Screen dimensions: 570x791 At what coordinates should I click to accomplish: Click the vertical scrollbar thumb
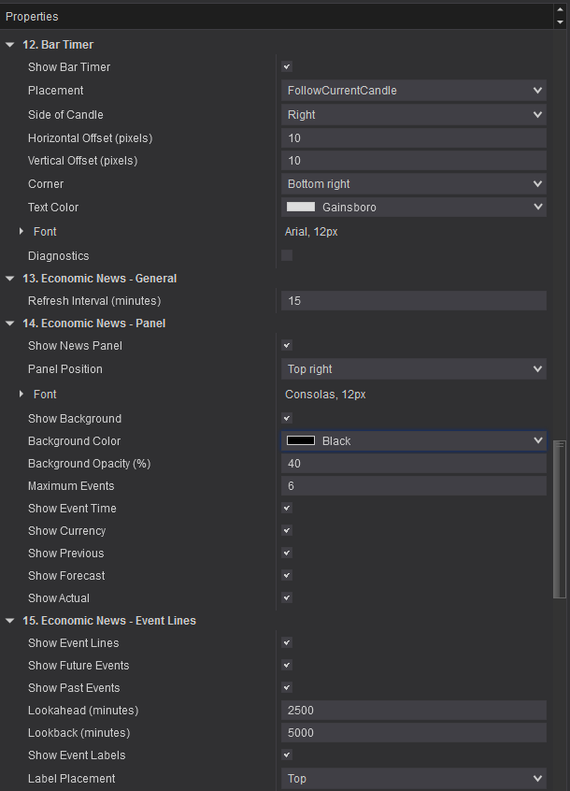coord(560,520)
